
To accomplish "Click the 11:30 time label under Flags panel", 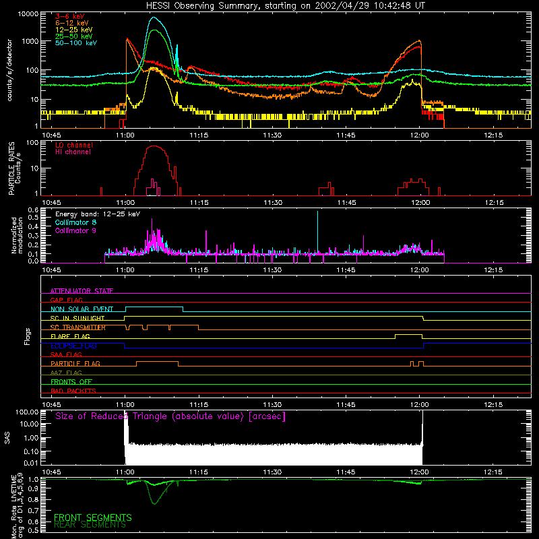I will pos(272,405).
